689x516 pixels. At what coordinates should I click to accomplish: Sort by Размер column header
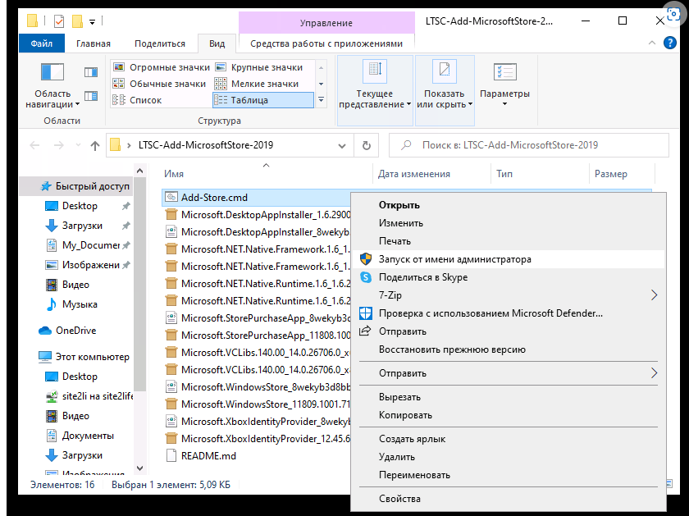click(611, 174)
